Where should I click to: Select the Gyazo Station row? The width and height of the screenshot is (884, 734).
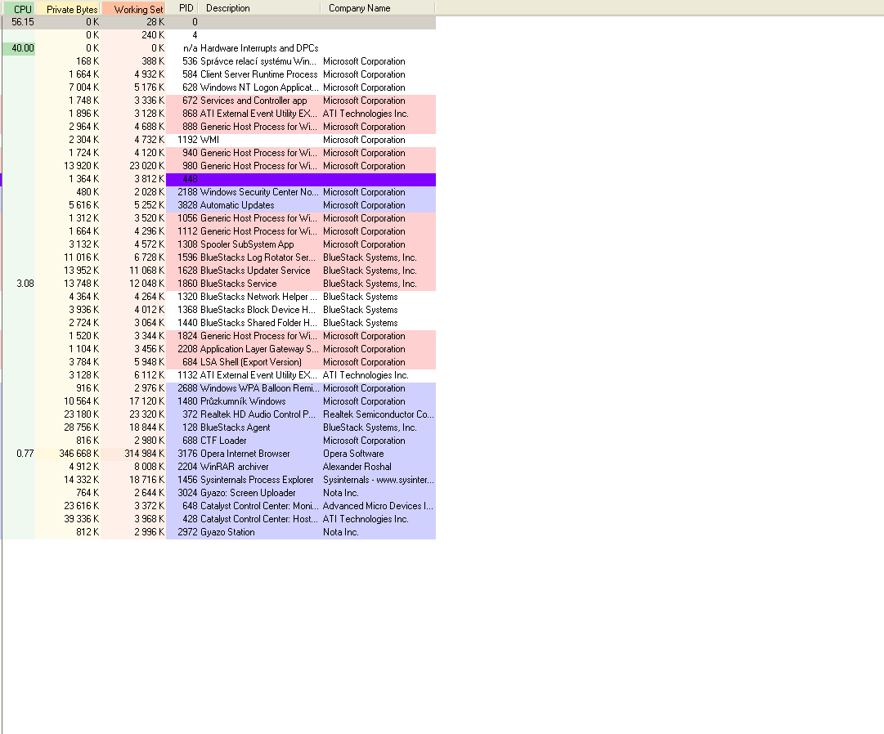(x=218, y=532)
